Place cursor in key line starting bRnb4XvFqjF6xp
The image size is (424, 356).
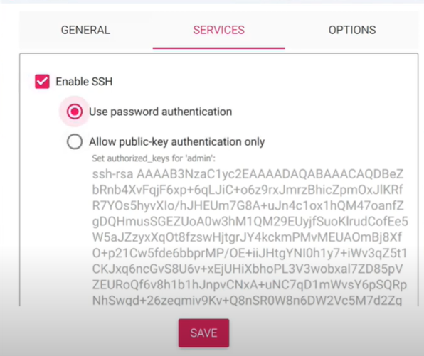[x=248, y=190]
